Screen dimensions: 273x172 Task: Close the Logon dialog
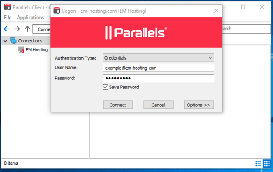[x=216, y=11]
